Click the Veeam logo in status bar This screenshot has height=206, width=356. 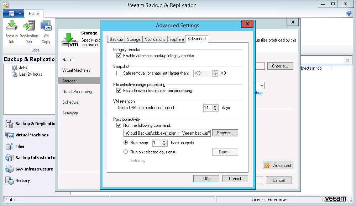335,199
